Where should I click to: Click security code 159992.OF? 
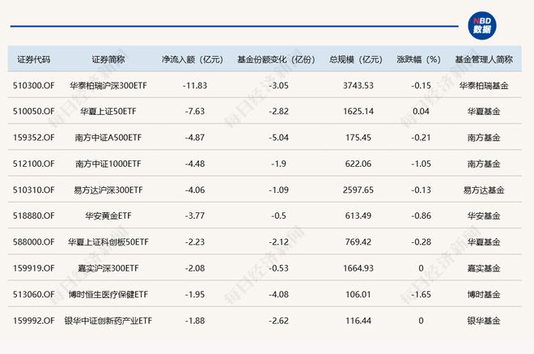(x=34, y=321)
